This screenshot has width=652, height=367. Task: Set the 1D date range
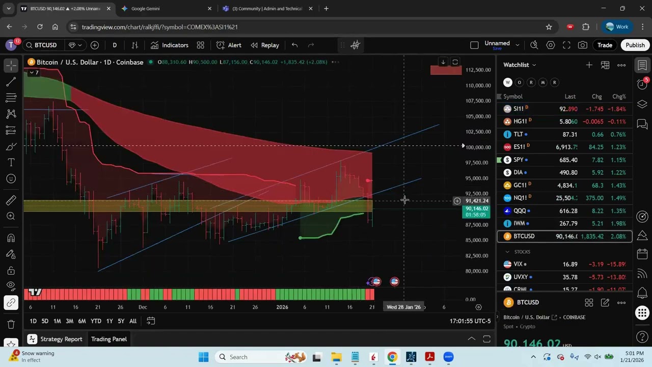[x=33, y=321]
